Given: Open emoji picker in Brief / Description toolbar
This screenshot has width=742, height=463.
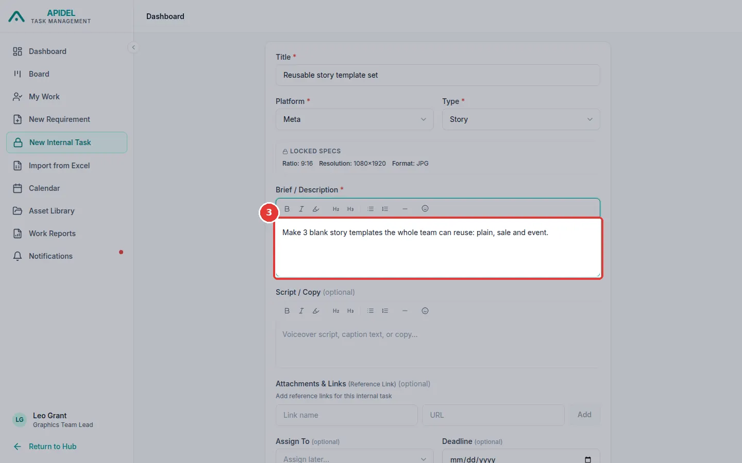Looking at the screenshot, I should [425, 208].
